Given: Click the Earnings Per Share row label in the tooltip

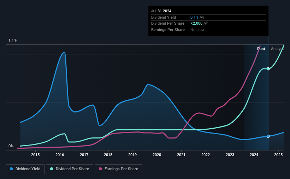Looking at the screenshot, I should tap(168, 30).
